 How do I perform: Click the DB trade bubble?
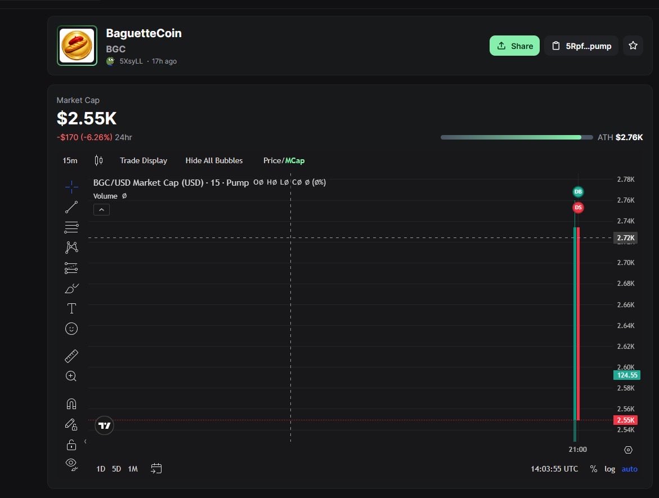coord(579,192)
